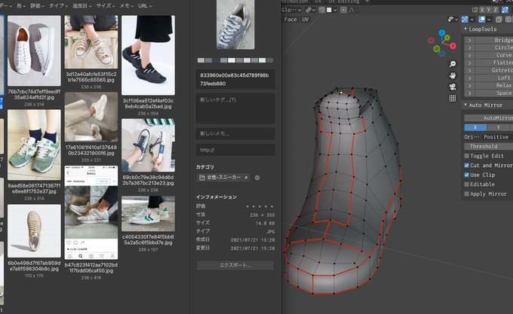Uncheck the Cut and Mirror checkbox
Screen dimensions: 513x314
(467, 166)
